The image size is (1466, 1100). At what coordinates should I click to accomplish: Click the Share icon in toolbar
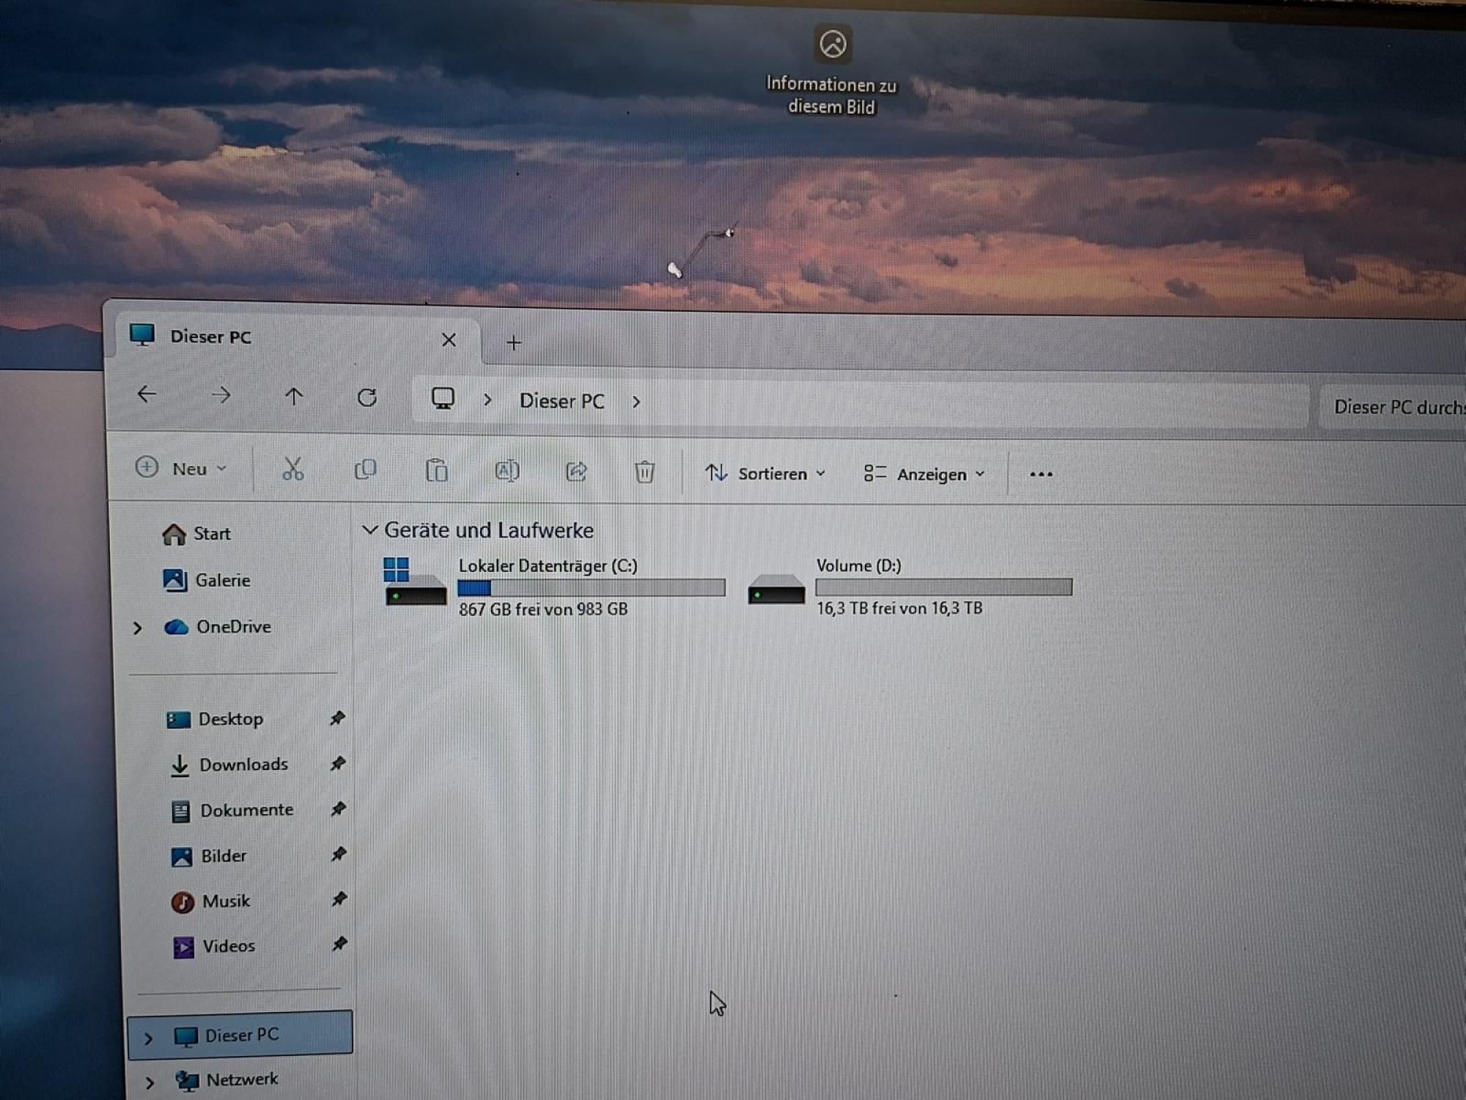coord(576,472)
